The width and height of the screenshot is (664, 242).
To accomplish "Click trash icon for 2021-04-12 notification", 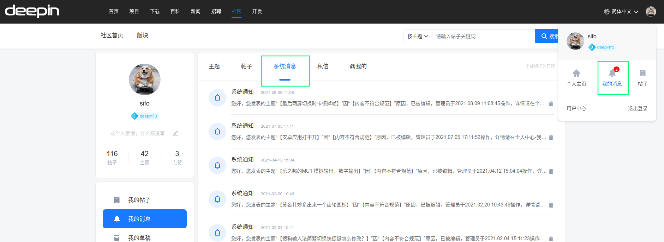I will (x=551, y=171).
